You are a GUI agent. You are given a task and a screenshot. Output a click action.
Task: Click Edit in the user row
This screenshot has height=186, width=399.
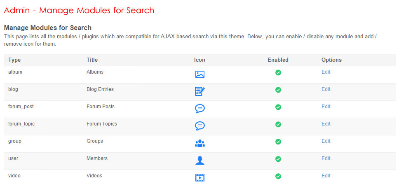(x=326, y=158)
